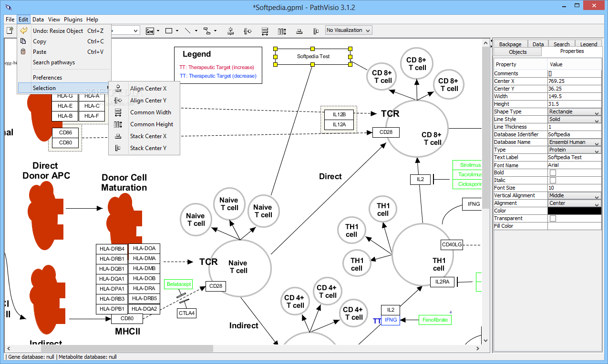Open the Help menu
The width and height of the screenshot is (608, 364).
tap(93, 20)
